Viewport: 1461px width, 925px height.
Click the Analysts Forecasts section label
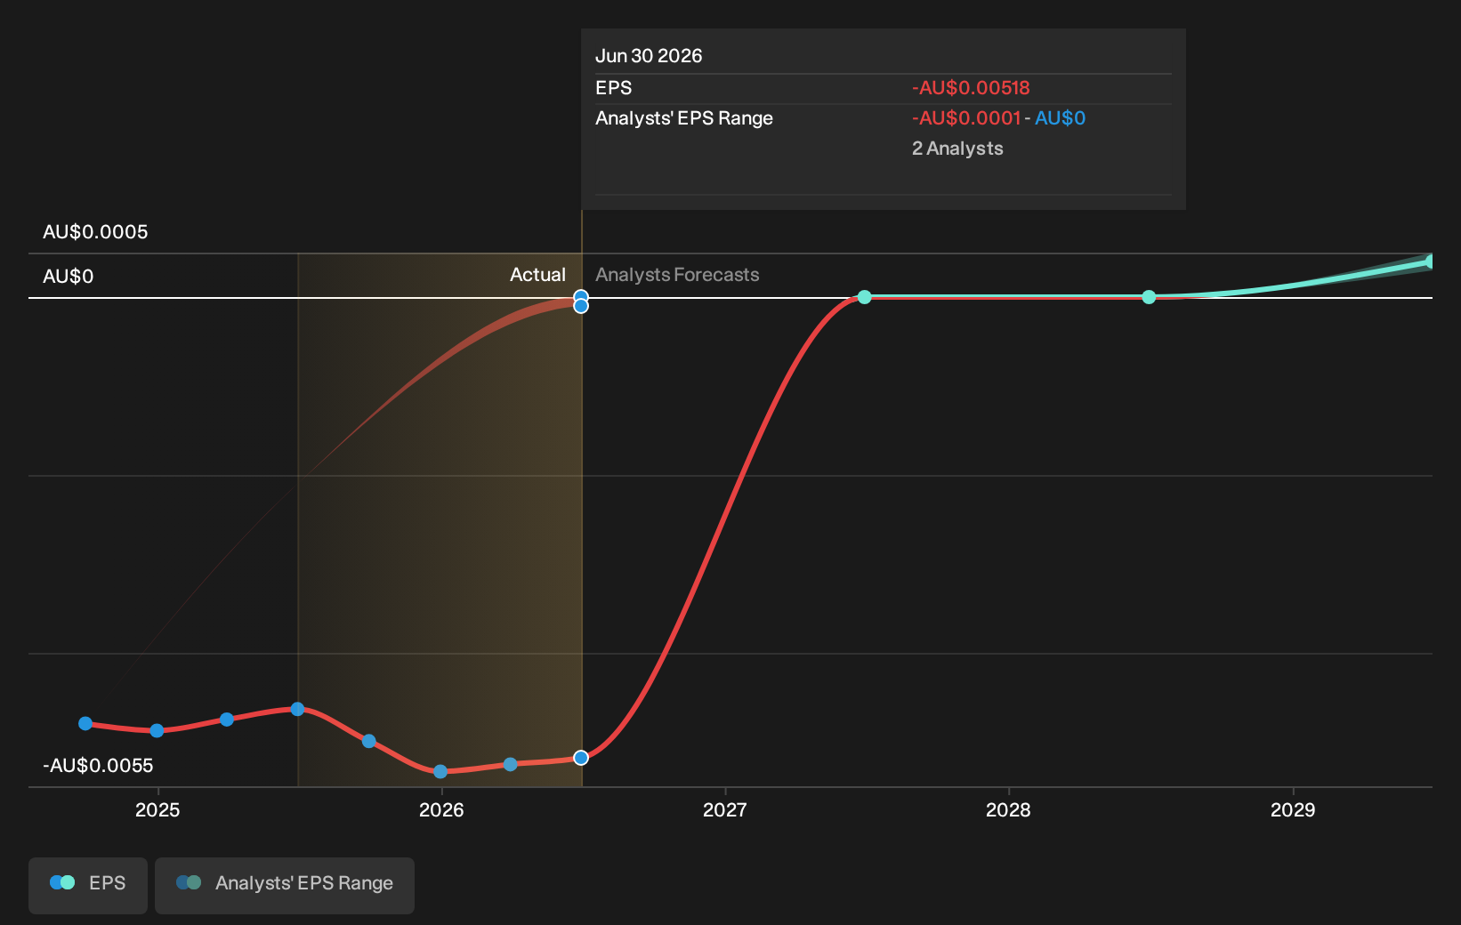tap(677, 275)
